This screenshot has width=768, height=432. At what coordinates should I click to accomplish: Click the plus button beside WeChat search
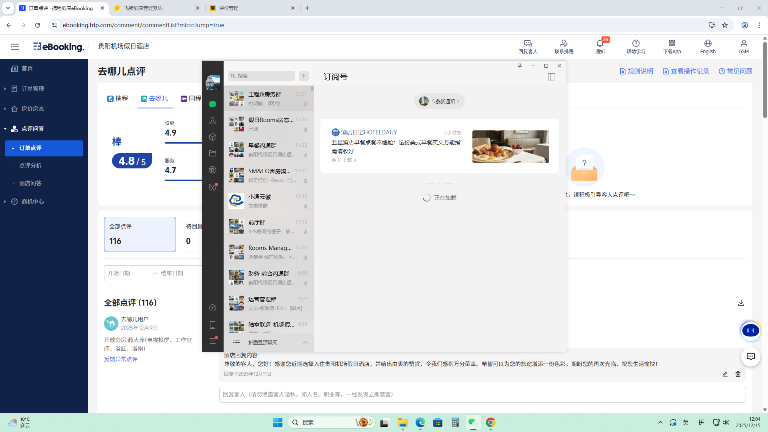coord(304,76)
